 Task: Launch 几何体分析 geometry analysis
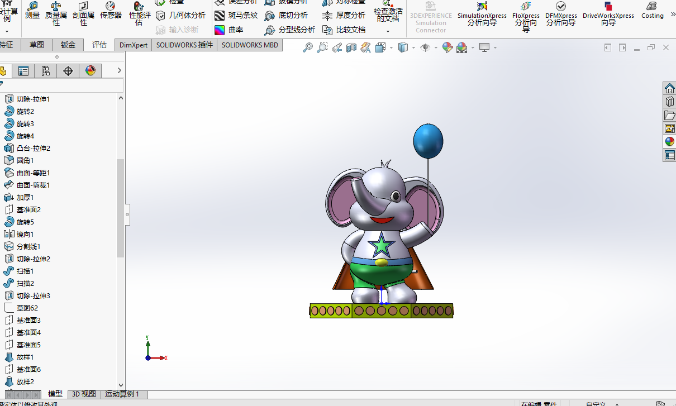click(x=180, y=16)
